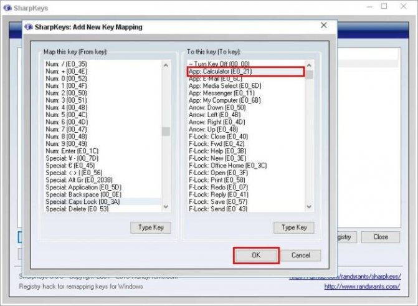
Task: Choose 'F-Lock: New (E0_3E)' in To list
Action: tap(246, 158)
